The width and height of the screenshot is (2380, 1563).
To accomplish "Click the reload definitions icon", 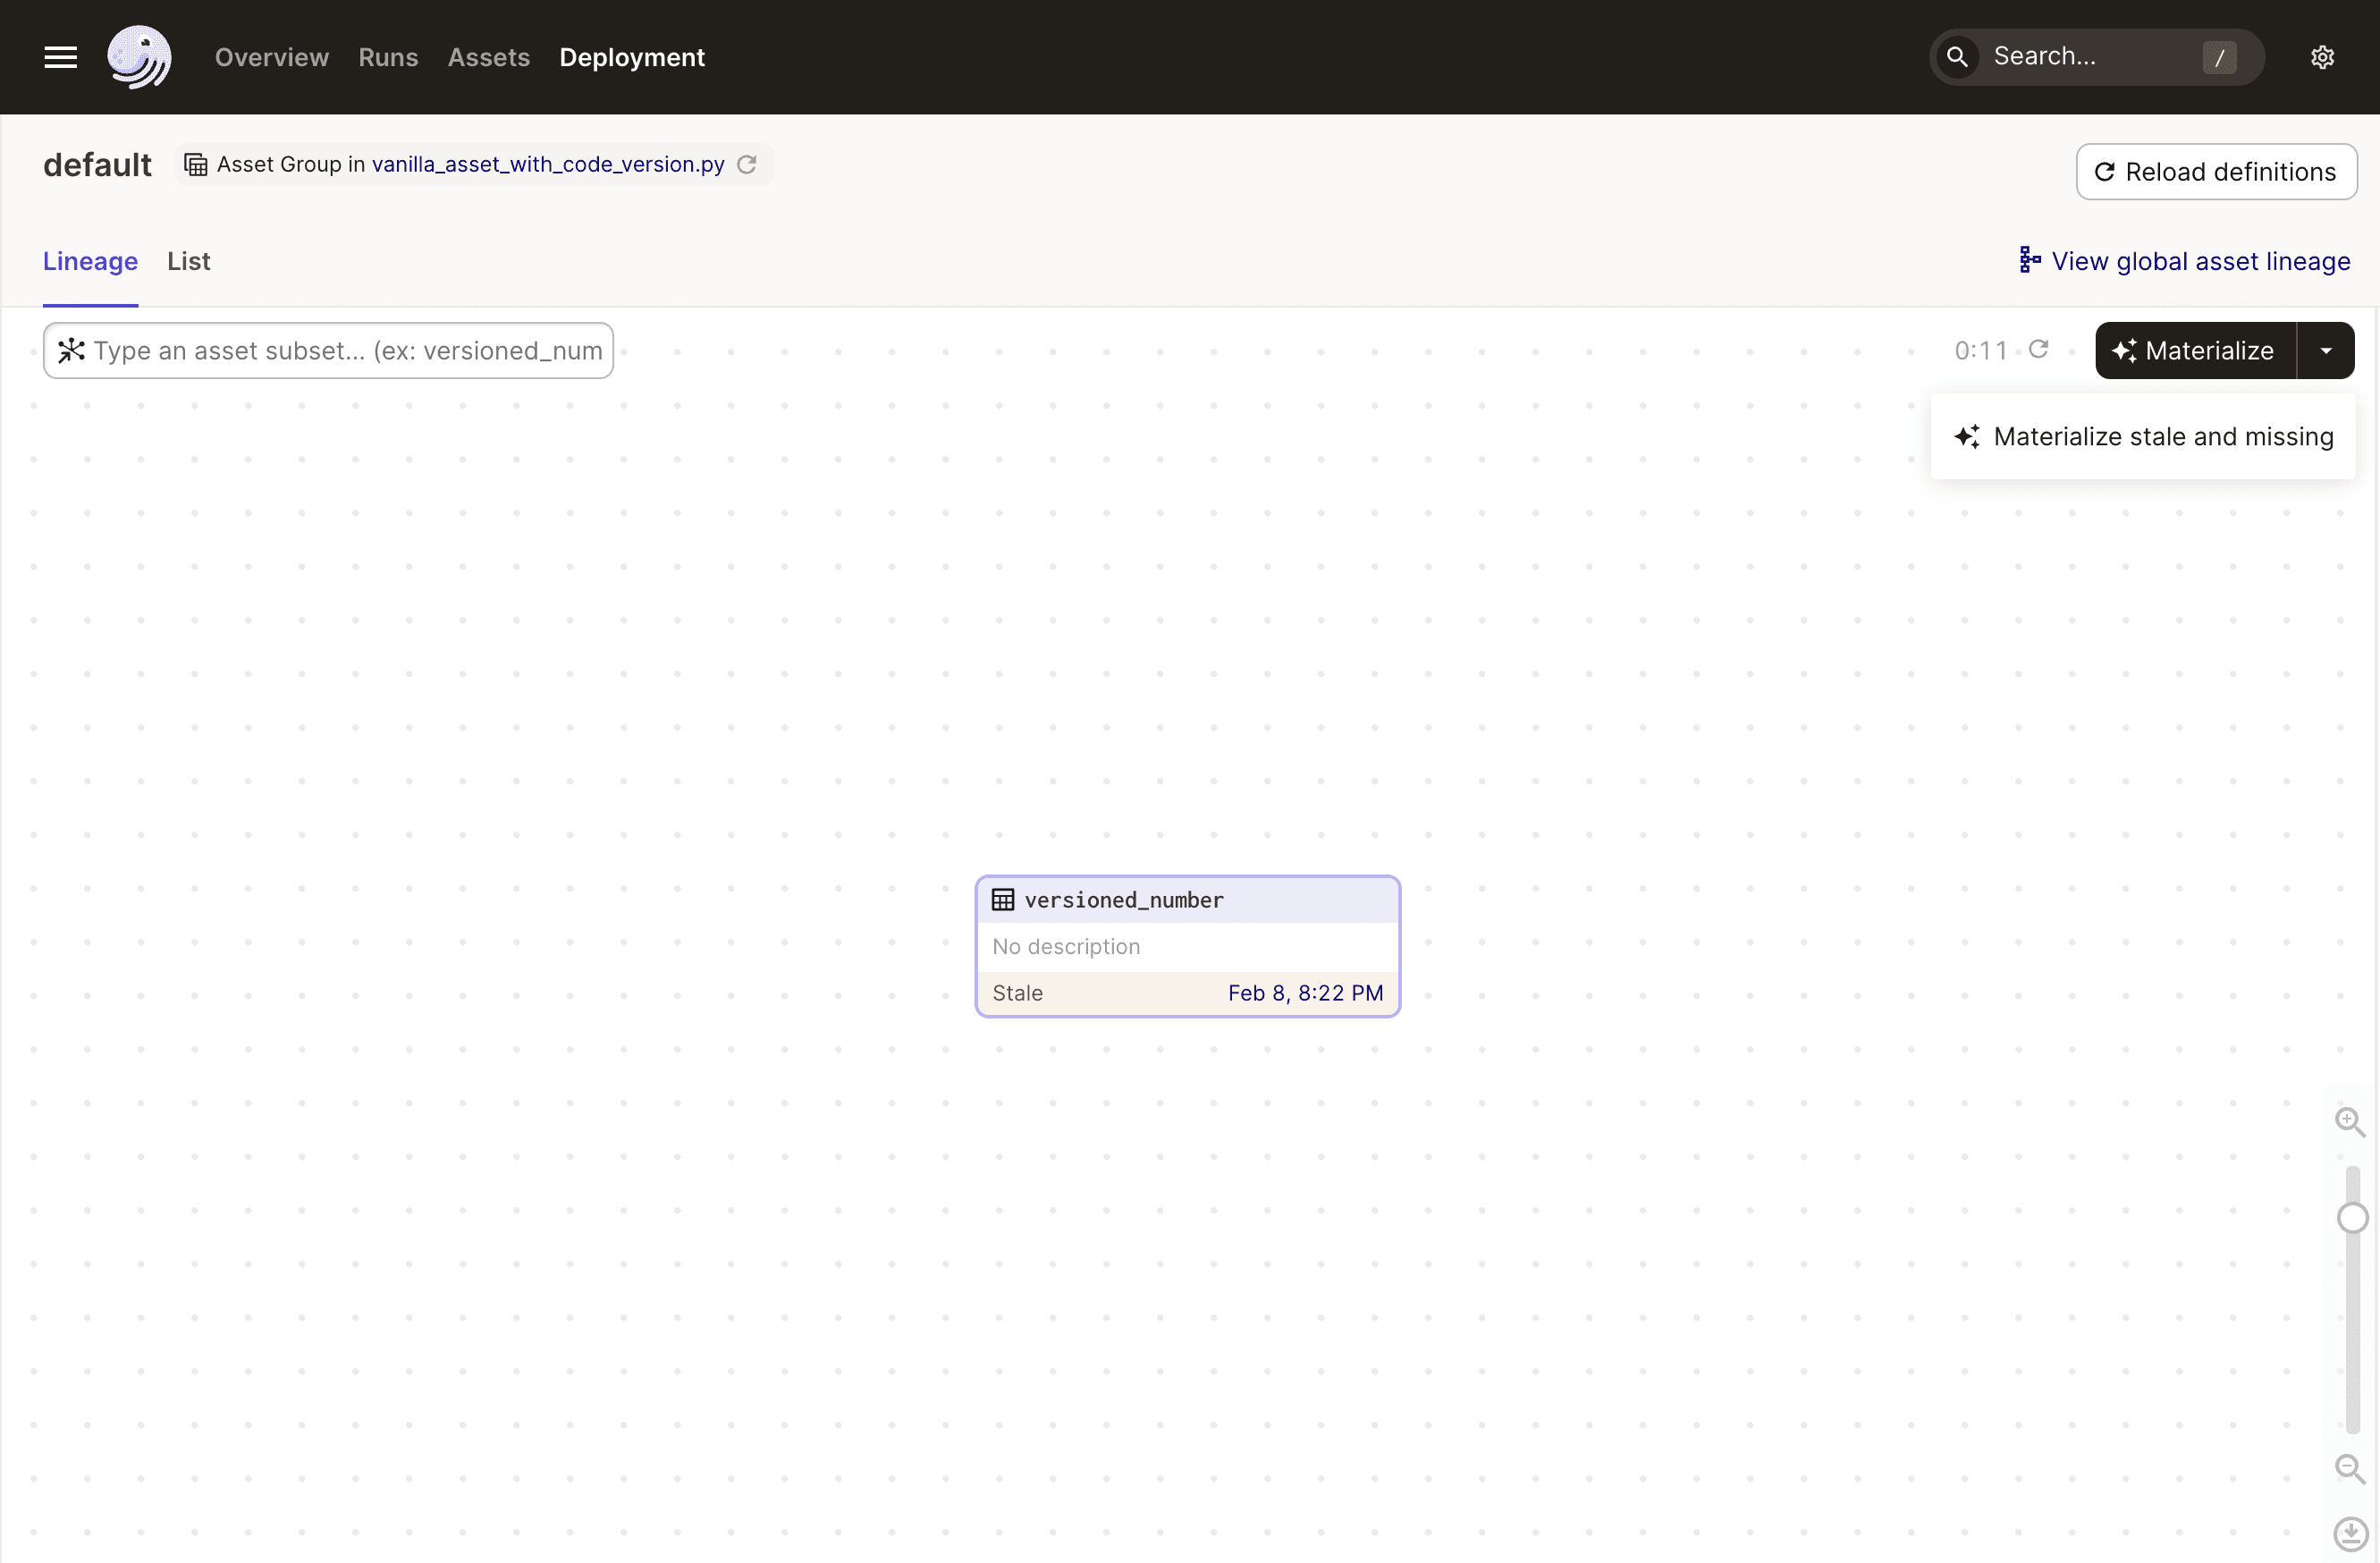I will click(x=2105, y=171).
